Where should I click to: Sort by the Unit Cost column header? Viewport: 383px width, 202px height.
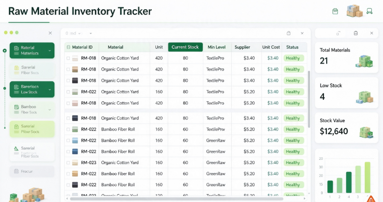[x=271, y=47]
